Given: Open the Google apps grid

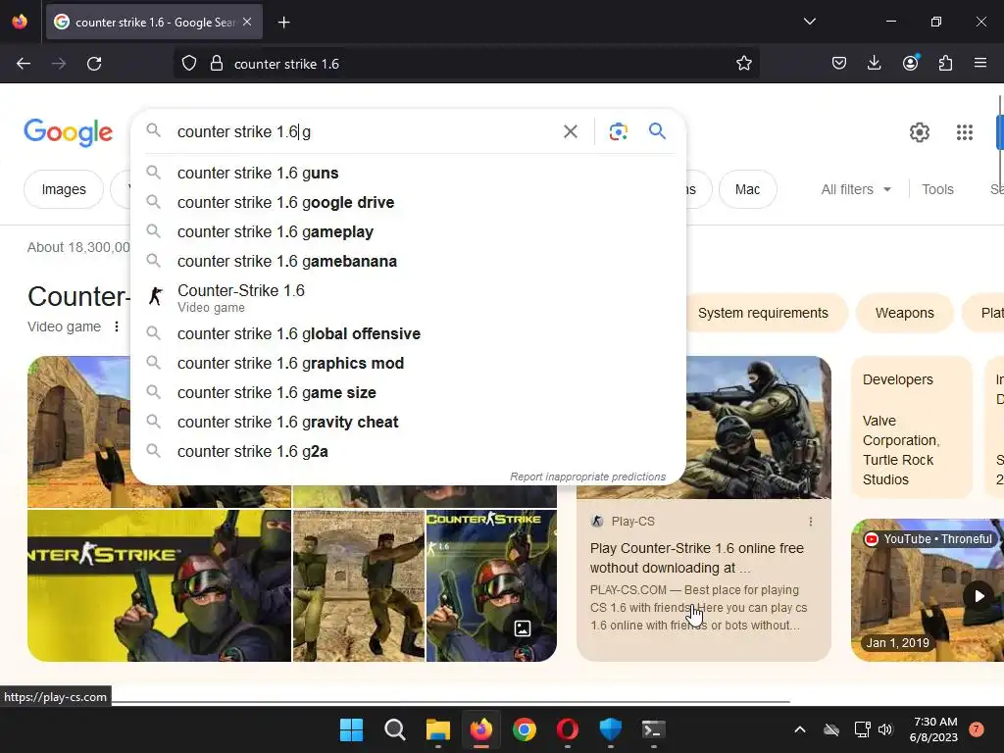Looking at the screenshot, I should tap(965, 132).
